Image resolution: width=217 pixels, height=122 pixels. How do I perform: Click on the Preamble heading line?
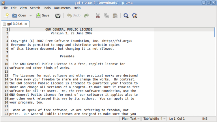pyautogui.click(x=67, y=57)
